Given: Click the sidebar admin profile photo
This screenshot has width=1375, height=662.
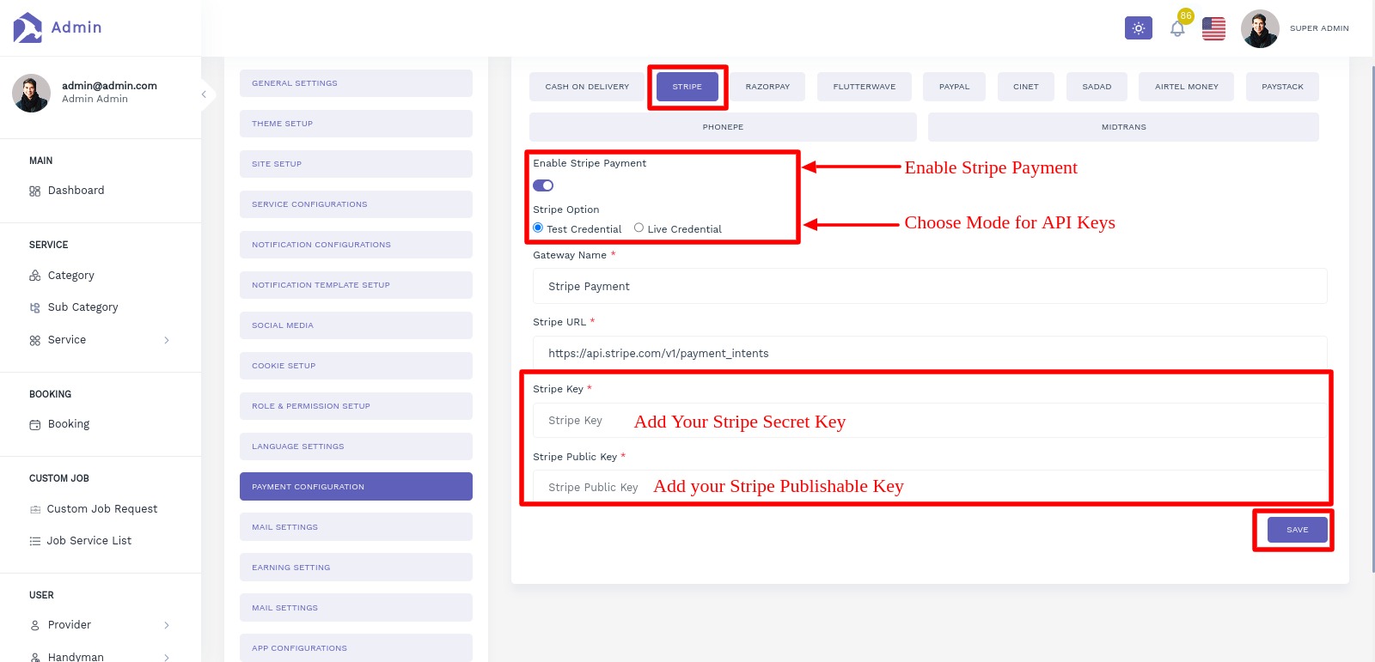Looking at the screenshot, I should [x=31, y=93].
